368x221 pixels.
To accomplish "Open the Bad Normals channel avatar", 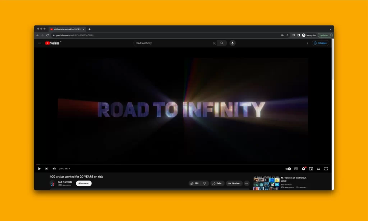I will pyautogui.click(x=52, y=184).
